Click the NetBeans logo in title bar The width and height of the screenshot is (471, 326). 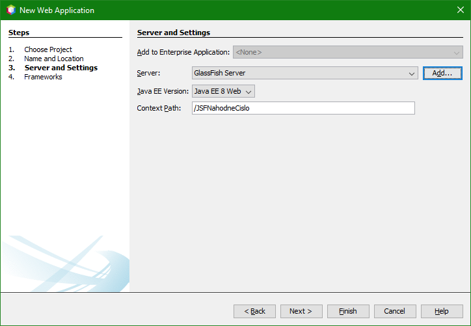coord(11,10)
